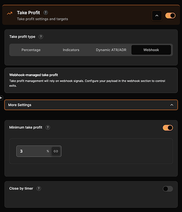The height and width of the screenshot is (212, 182).
Task: Click the % unit symbol in field
Action: (48, 151)
